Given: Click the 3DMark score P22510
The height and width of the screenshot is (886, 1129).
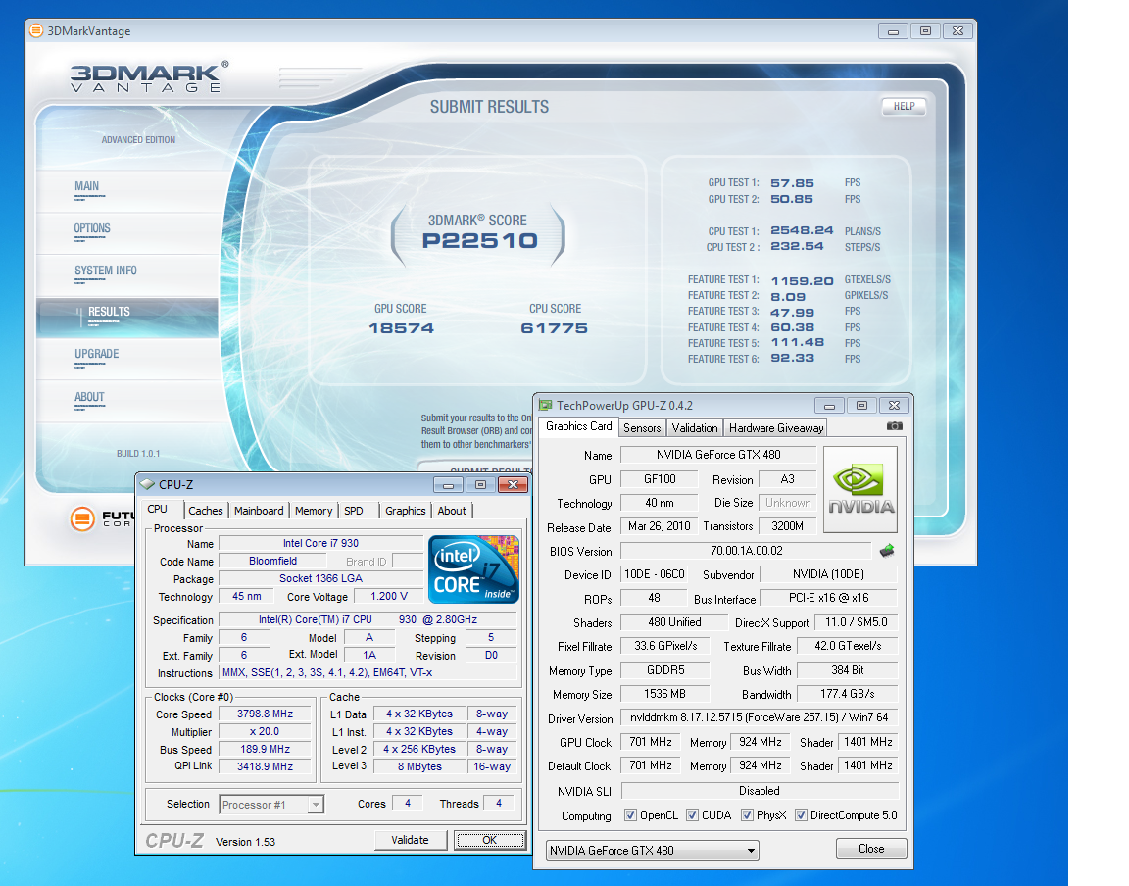Looking at the screenshot, I should [479, 240].
